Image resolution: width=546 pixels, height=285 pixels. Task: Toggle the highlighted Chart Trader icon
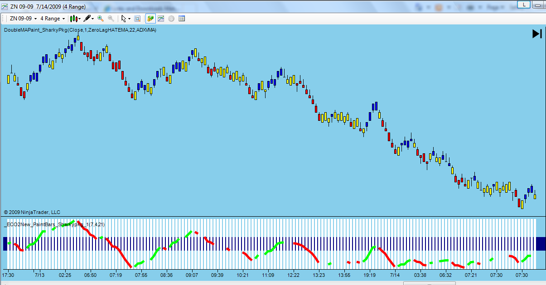click(x=150, y=19)
